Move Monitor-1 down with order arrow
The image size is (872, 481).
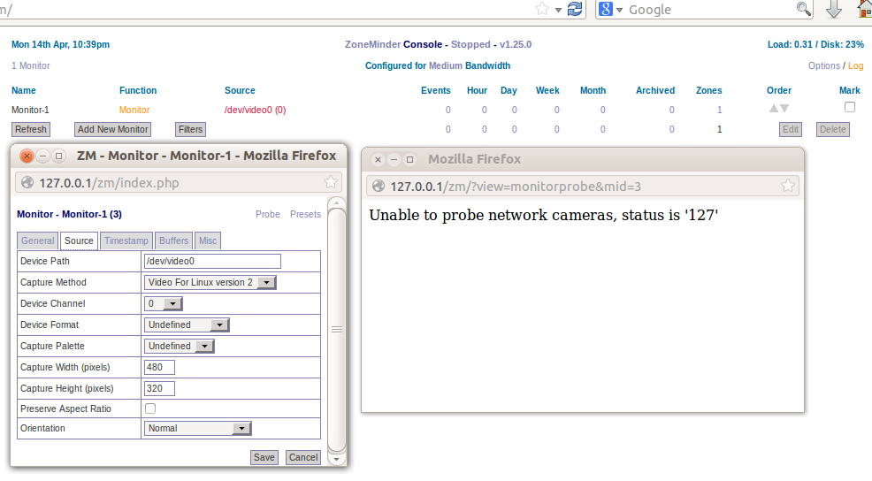tap(784, 109)
